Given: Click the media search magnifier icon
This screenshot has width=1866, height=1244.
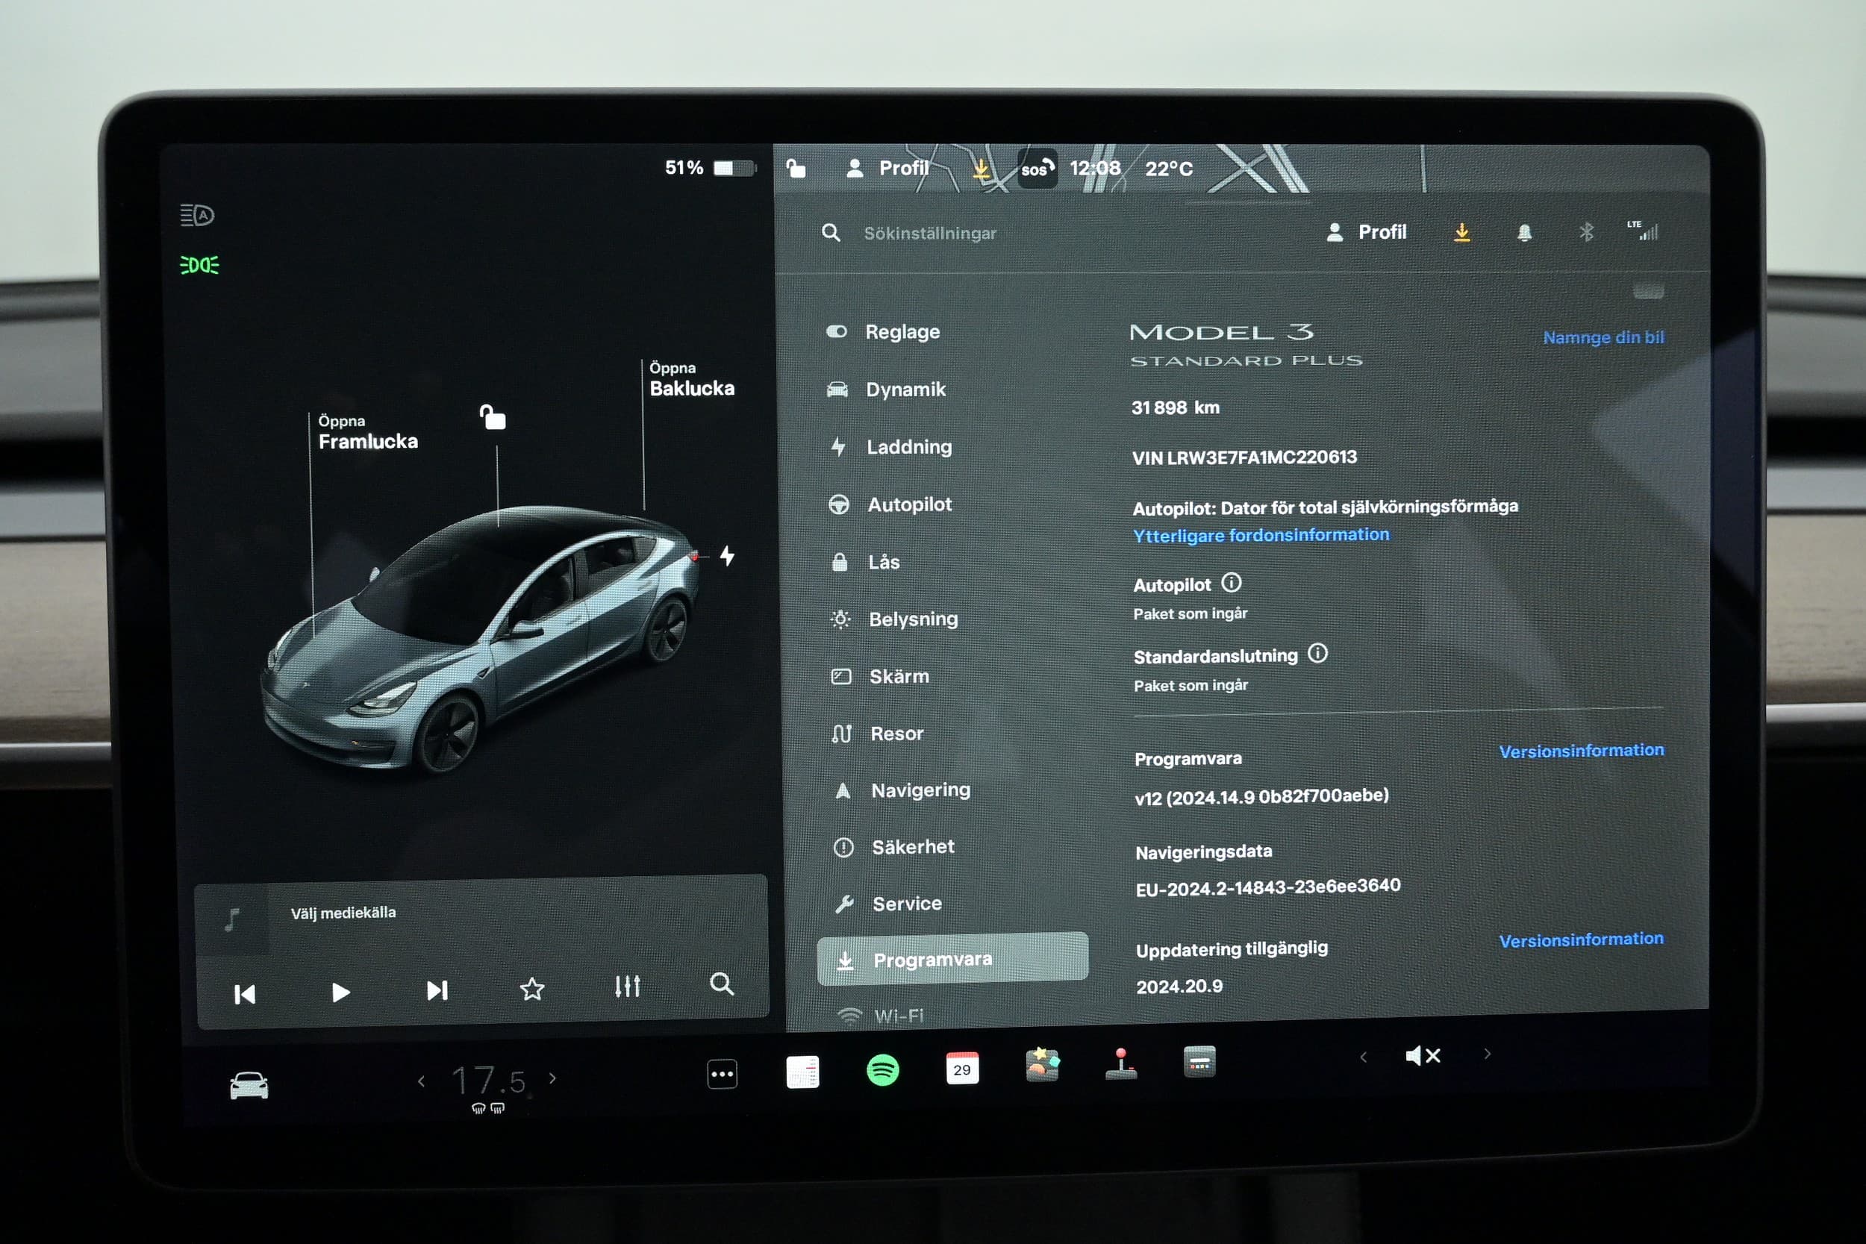Looking at the screenshot, I should (721, 984).
